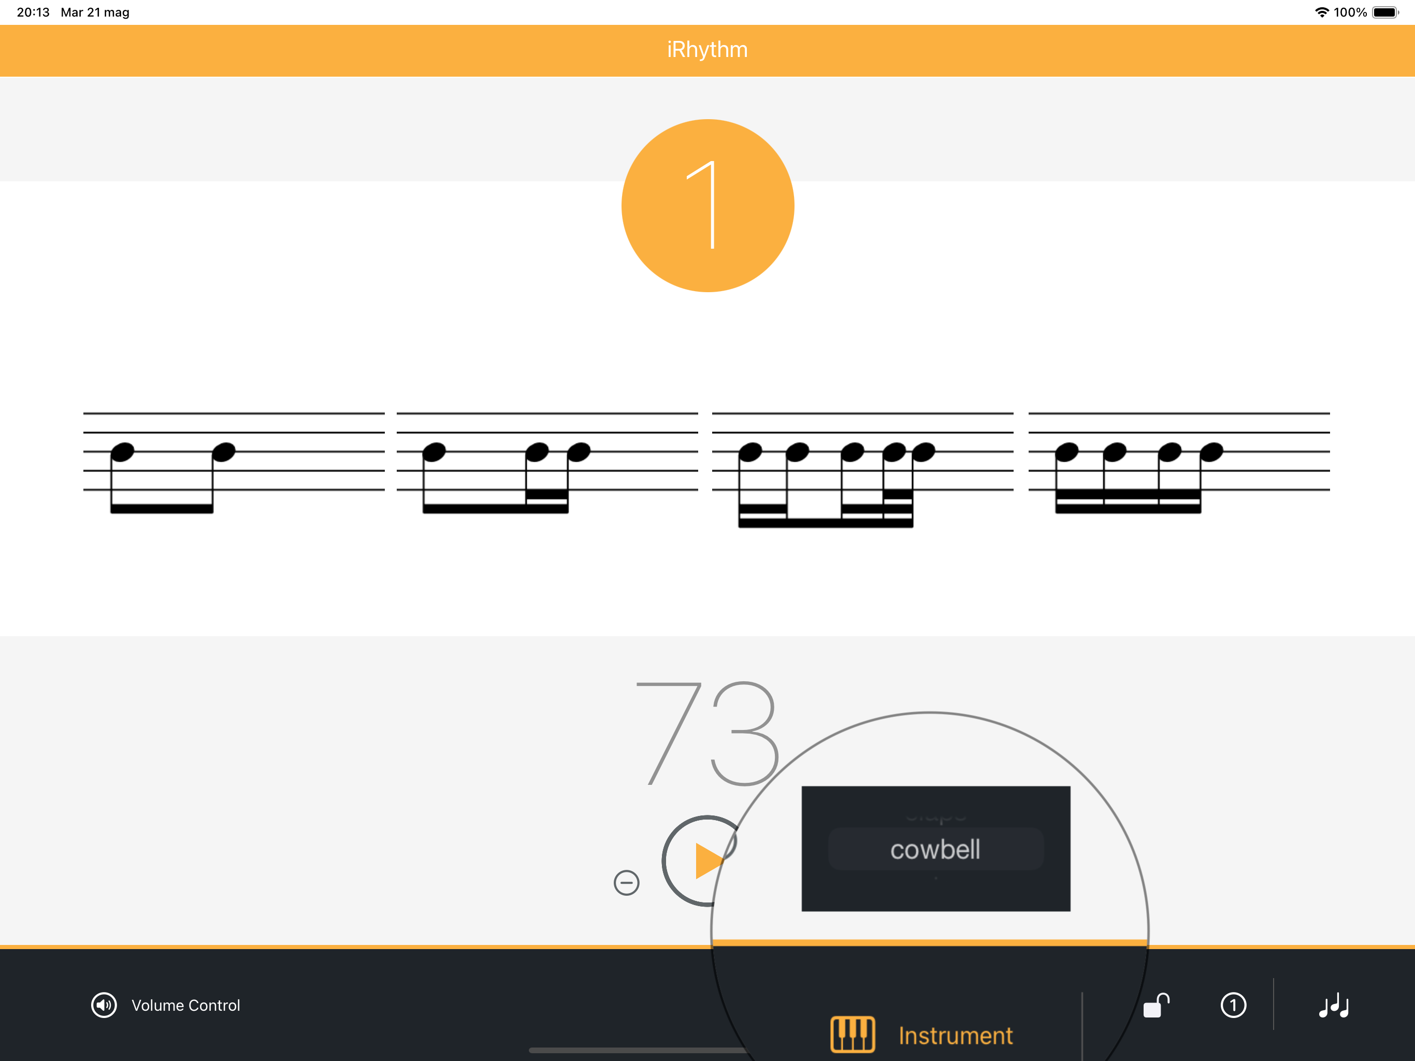Image resolution: width=1415 pixels, height=1061 pixels.
Task: Tap the battery status icon
Action: point(1385,12)
